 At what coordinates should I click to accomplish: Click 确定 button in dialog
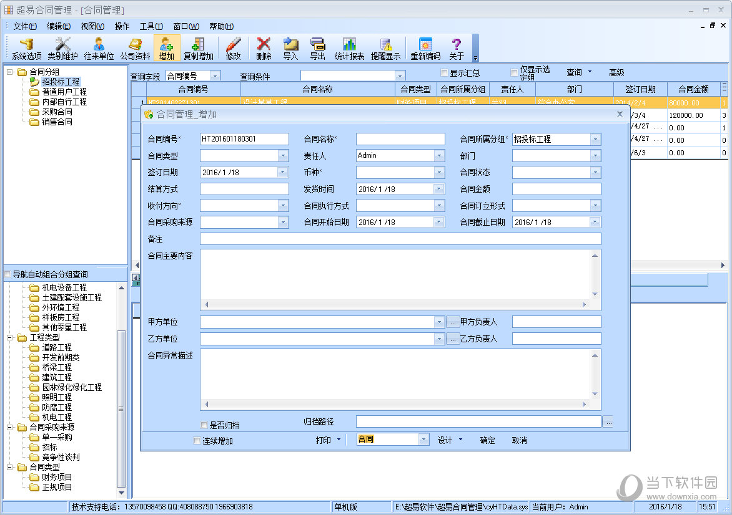click(x=487, y=440)
